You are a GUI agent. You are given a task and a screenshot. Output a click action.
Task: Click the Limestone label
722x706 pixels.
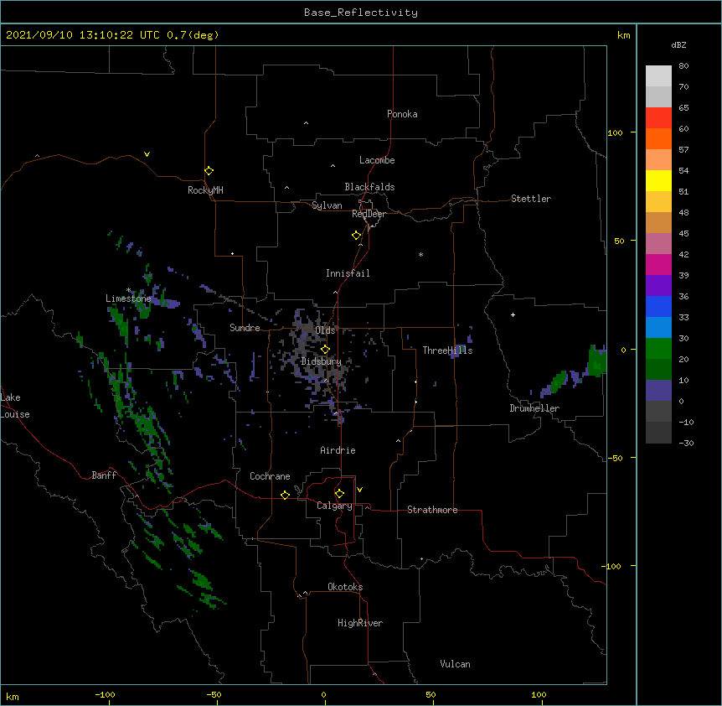pyautogui.click(x=128, y=298)
